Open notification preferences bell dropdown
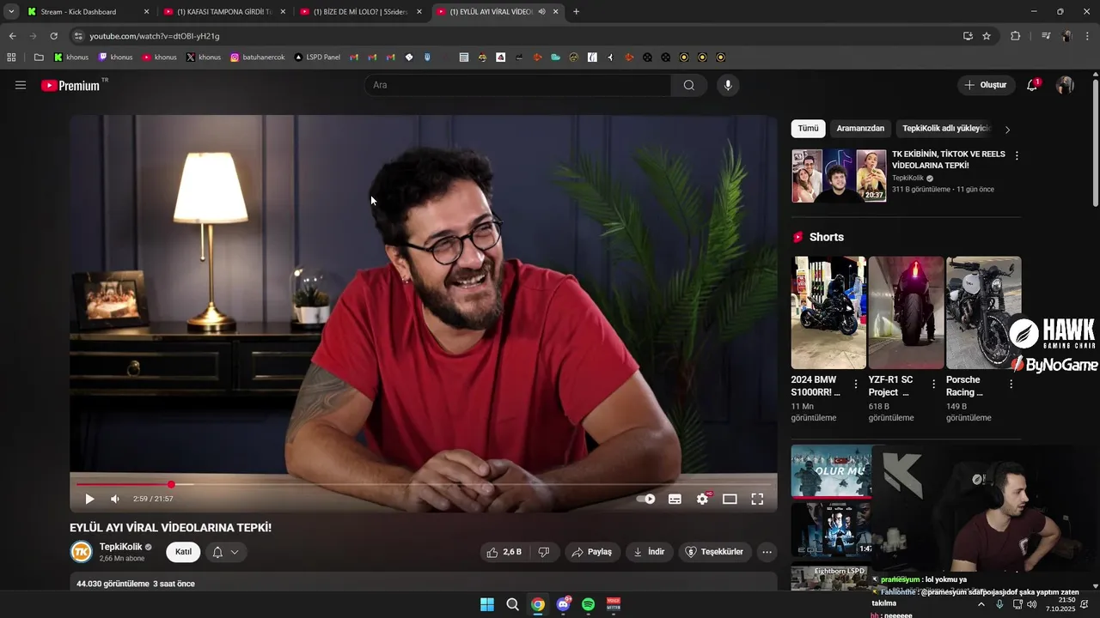The height and width of the screenshot is (618, 1100). 225,552
